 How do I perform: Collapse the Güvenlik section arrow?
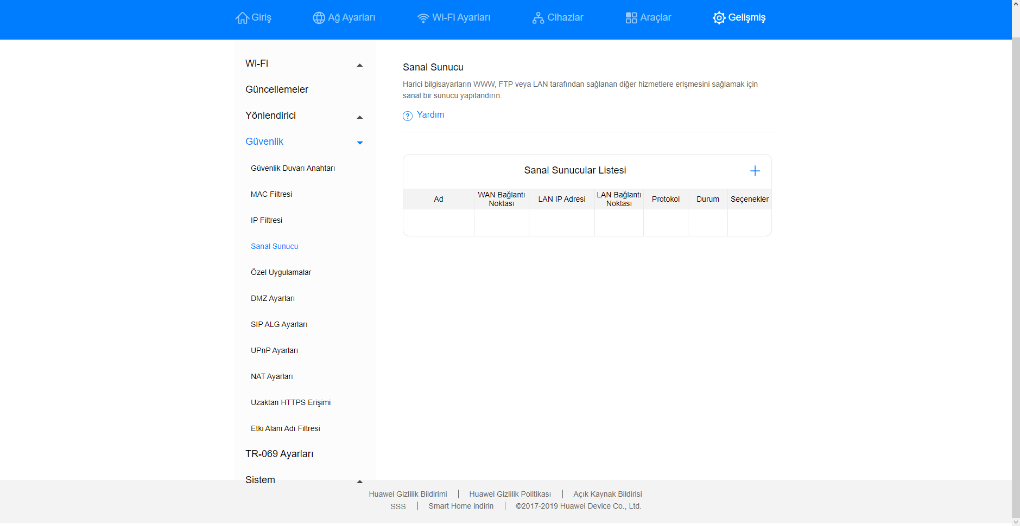(359, 143)
